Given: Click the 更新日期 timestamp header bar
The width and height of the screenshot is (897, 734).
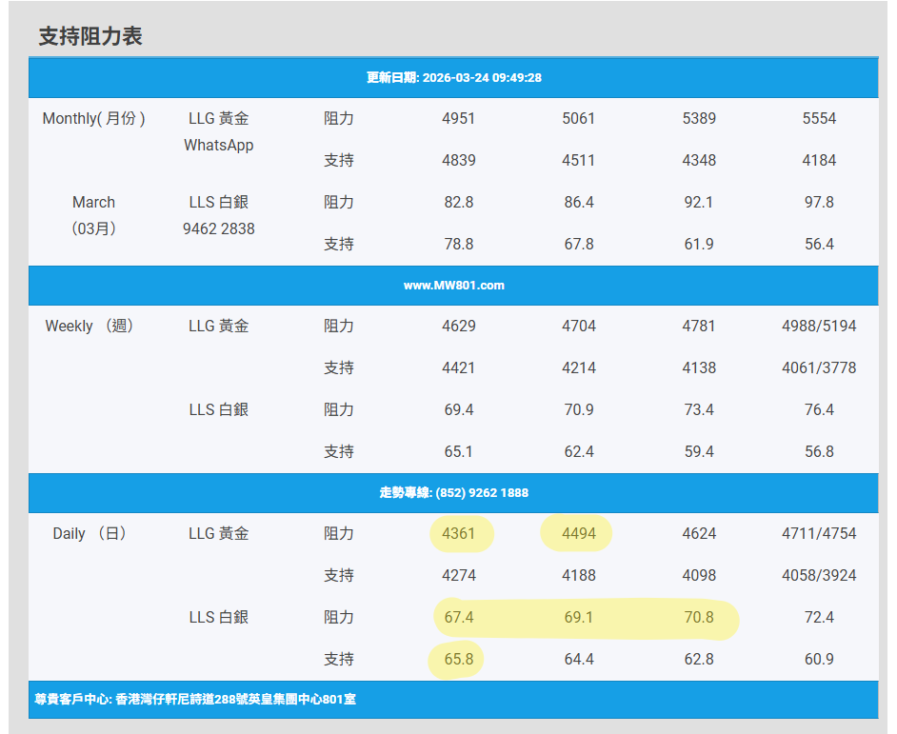Looking at the screenshot, I should (x=453, y=78).
